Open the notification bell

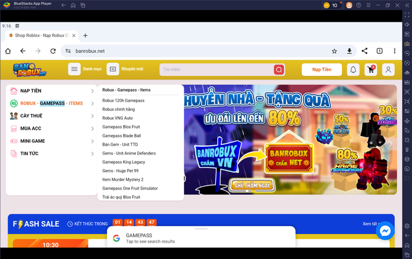click(x=353, y=69)
